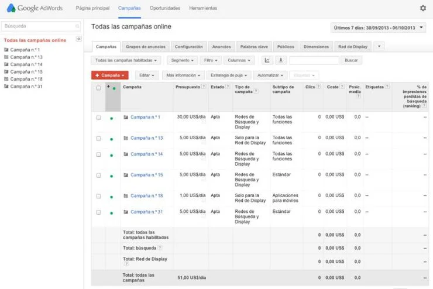Open the Columnas dropdown
Viewport: 433px width, 289px height.
click(x=239, y=60)
